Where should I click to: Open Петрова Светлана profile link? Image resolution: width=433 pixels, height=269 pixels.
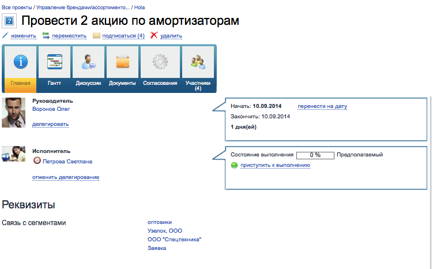67,162
